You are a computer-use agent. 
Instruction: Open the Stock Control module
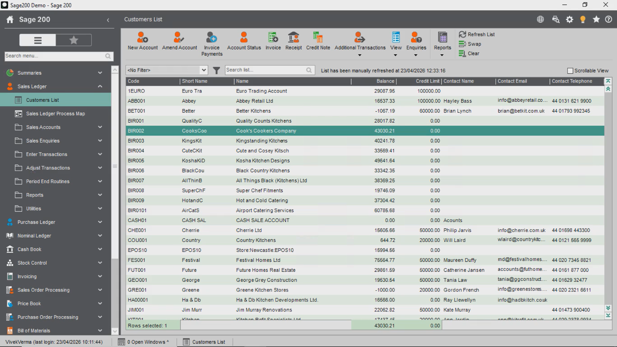[x=56, y=263]
